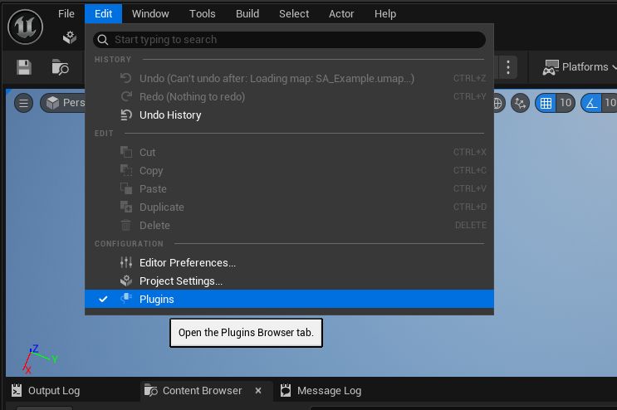Viewport: 617px width, 410px height.
Task: Open the Window menu
Action: tap(150, 13)
